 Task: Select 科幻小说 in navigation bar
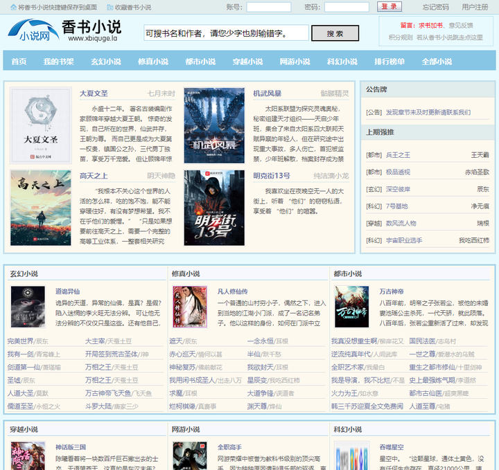[342, 62]
